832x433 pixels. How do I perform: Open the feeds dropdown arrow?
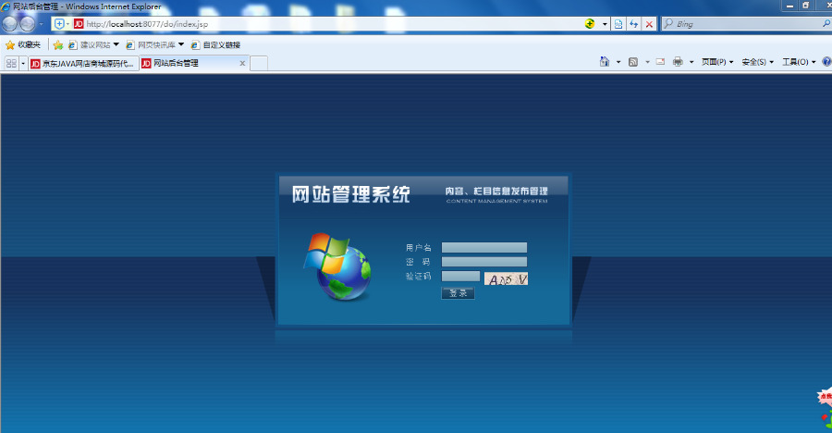pyautogui.click(x=647, y=62)
